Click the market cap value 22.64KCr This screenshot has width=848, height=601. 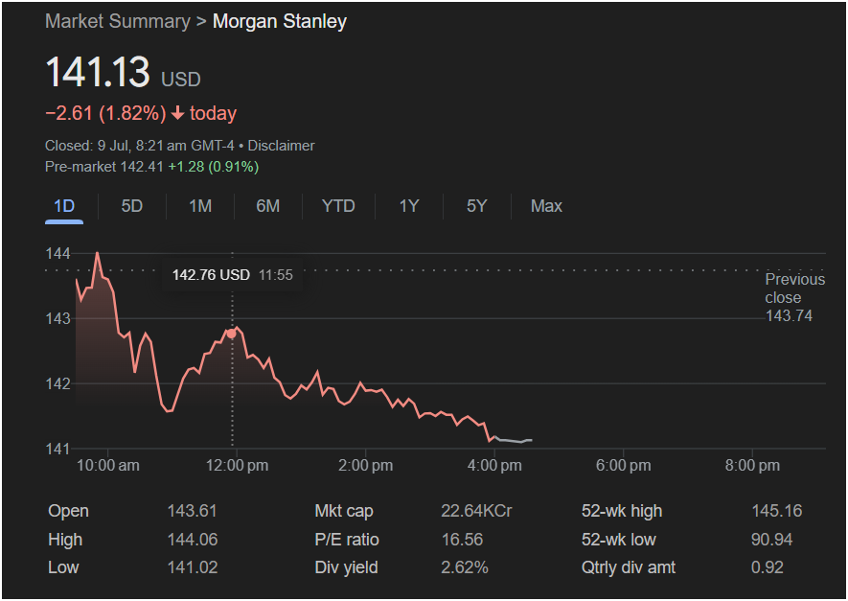pos(476,511)
